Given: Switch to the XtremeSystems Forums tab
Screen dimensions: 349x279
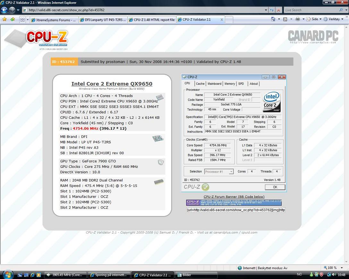Looking at the screenshot, I should tap(54, 20).
